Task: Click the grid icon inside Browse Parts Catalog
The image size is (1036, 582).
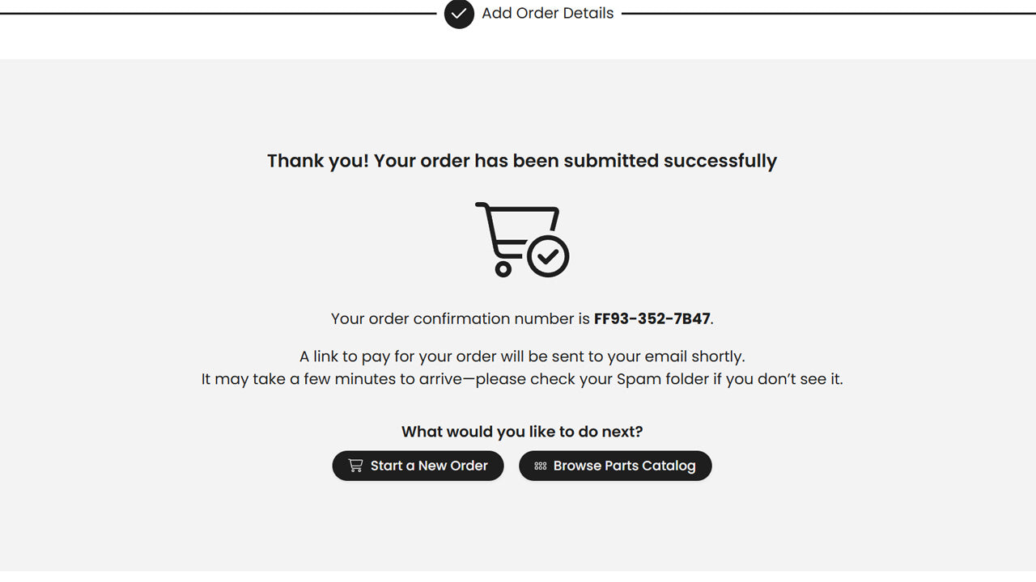Action: tap(541, 466)
